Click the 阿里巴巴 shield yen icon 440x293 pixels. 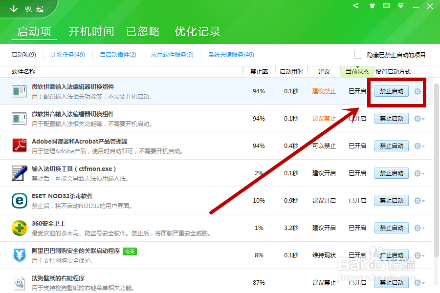20,255
